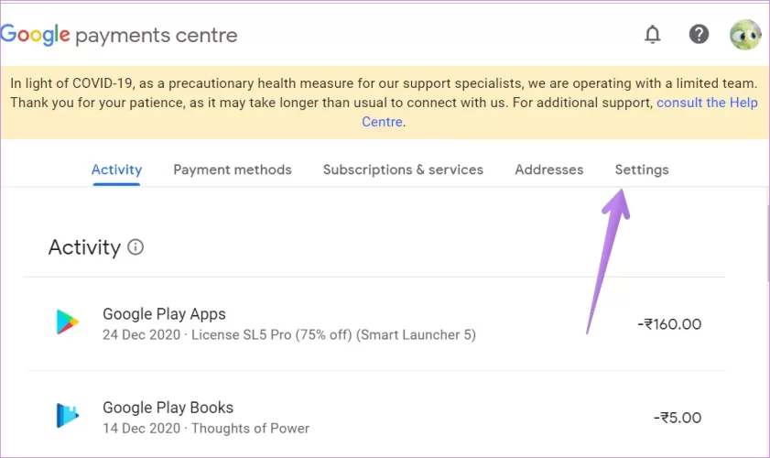Go to Subscriptions & services tab
The width and height of the screenshot is (770, 458).
[x=403, y=169]
